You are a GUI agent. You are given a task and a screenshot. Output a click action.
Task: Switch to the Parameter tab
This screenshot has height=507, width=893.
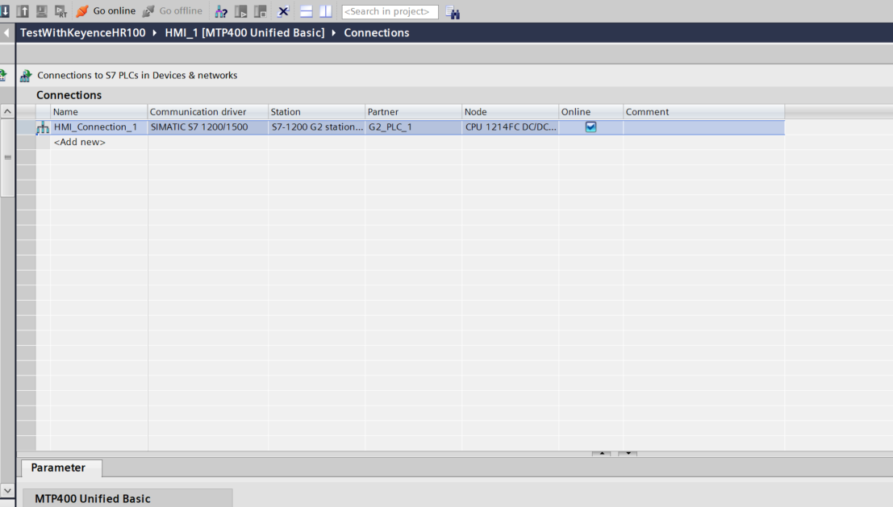pyautogui.click(x=61, y=468)
